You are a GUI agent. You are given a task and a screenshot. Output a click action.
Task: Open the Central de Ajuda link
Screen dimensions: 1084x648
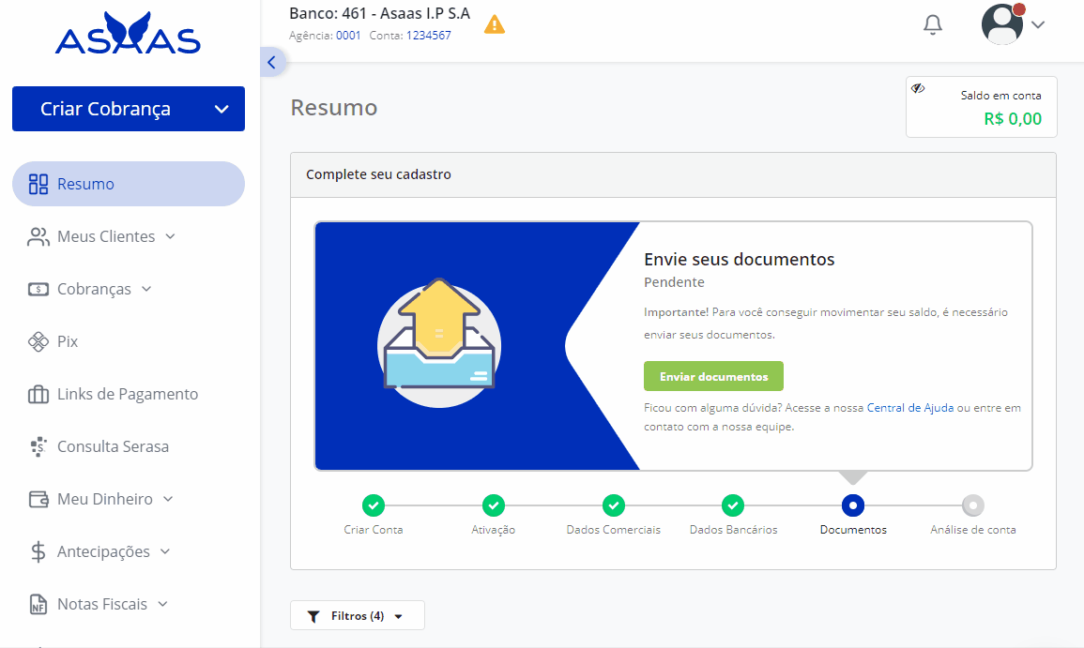[909, 408]
